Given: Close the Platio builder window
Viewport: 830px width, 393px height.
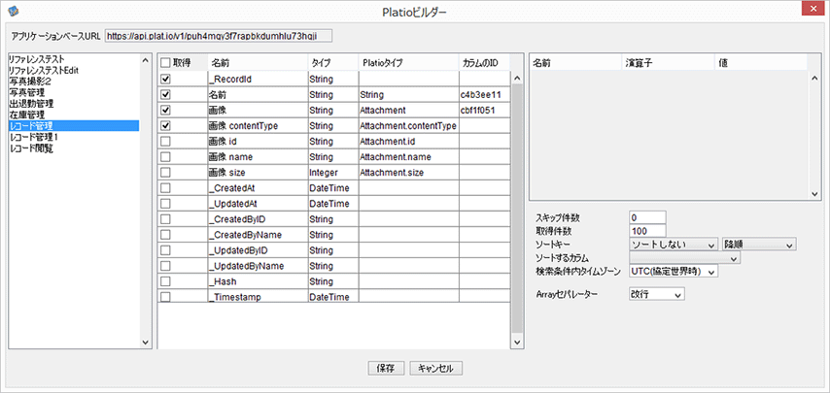Looking at the screenshot, I should pos(813,9).
